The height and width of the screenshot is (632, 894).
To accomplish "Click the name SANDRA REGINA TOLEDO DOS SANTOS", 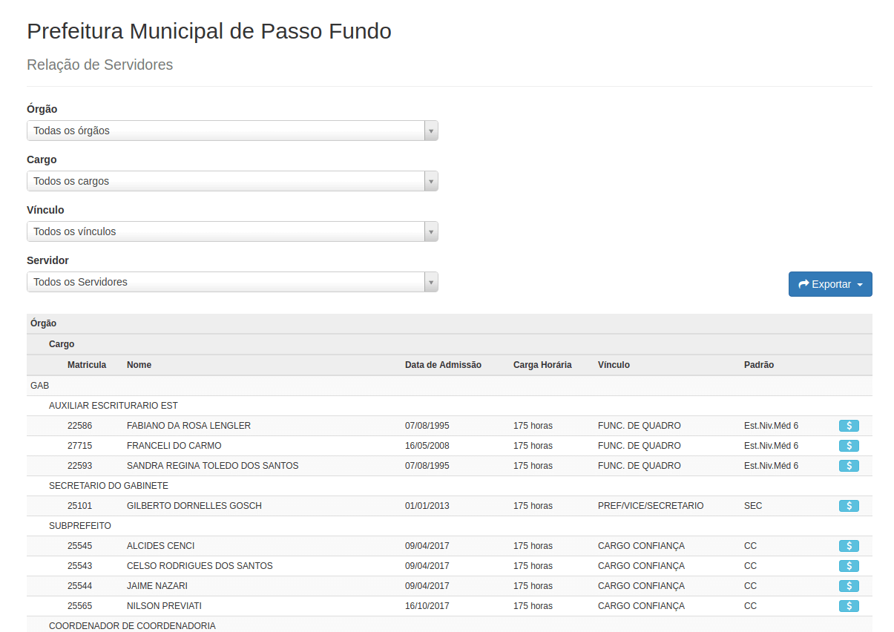I will pos(213,466).
